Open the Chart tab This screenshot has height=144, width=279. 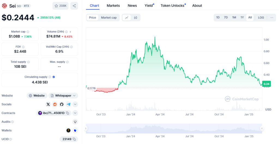[94, 5]
